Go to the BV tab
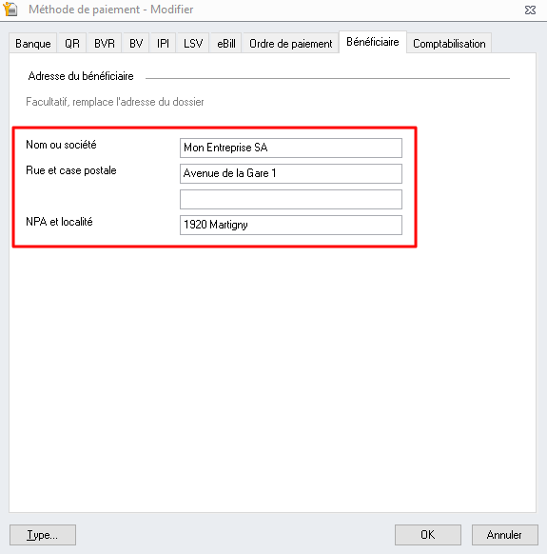The width and height of the screenshot is (547, 554). (x=136, y=44)
